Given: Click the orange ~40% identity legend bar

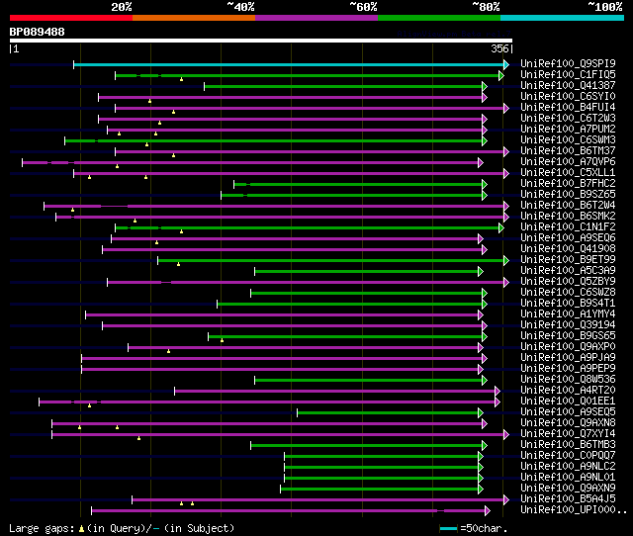Looking at the screenshot, I should click(194, 18).
